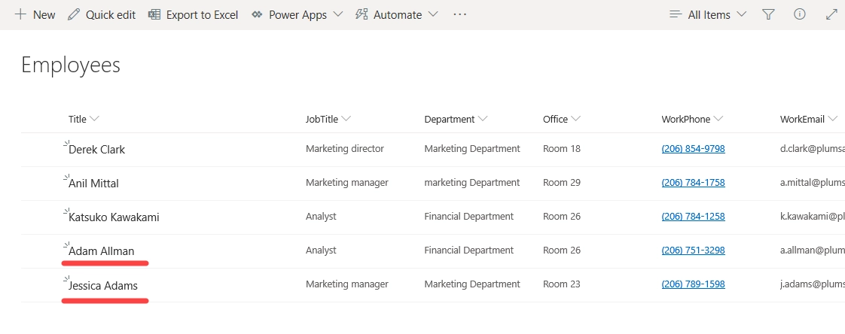Viewport: 845px width, 334px height.
Task: Click Adam Allman's Analyst cell
Action: tap(321, 250)
